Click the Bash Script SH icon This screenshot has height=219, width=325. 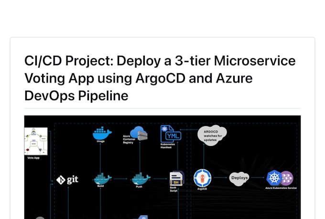coord(176,178)
